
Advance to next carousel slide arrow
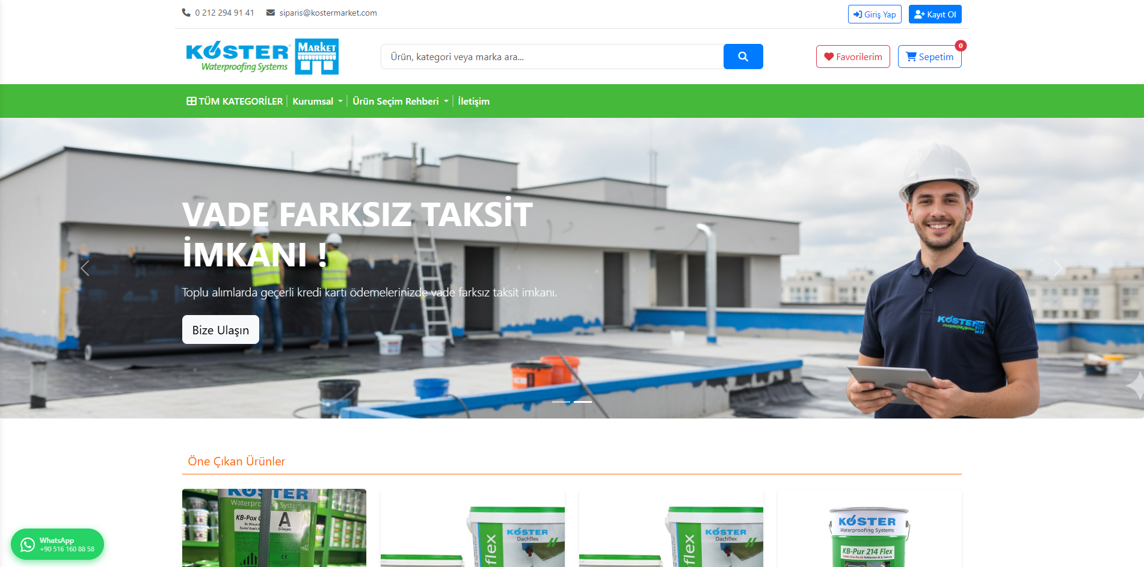point(1058,268)
